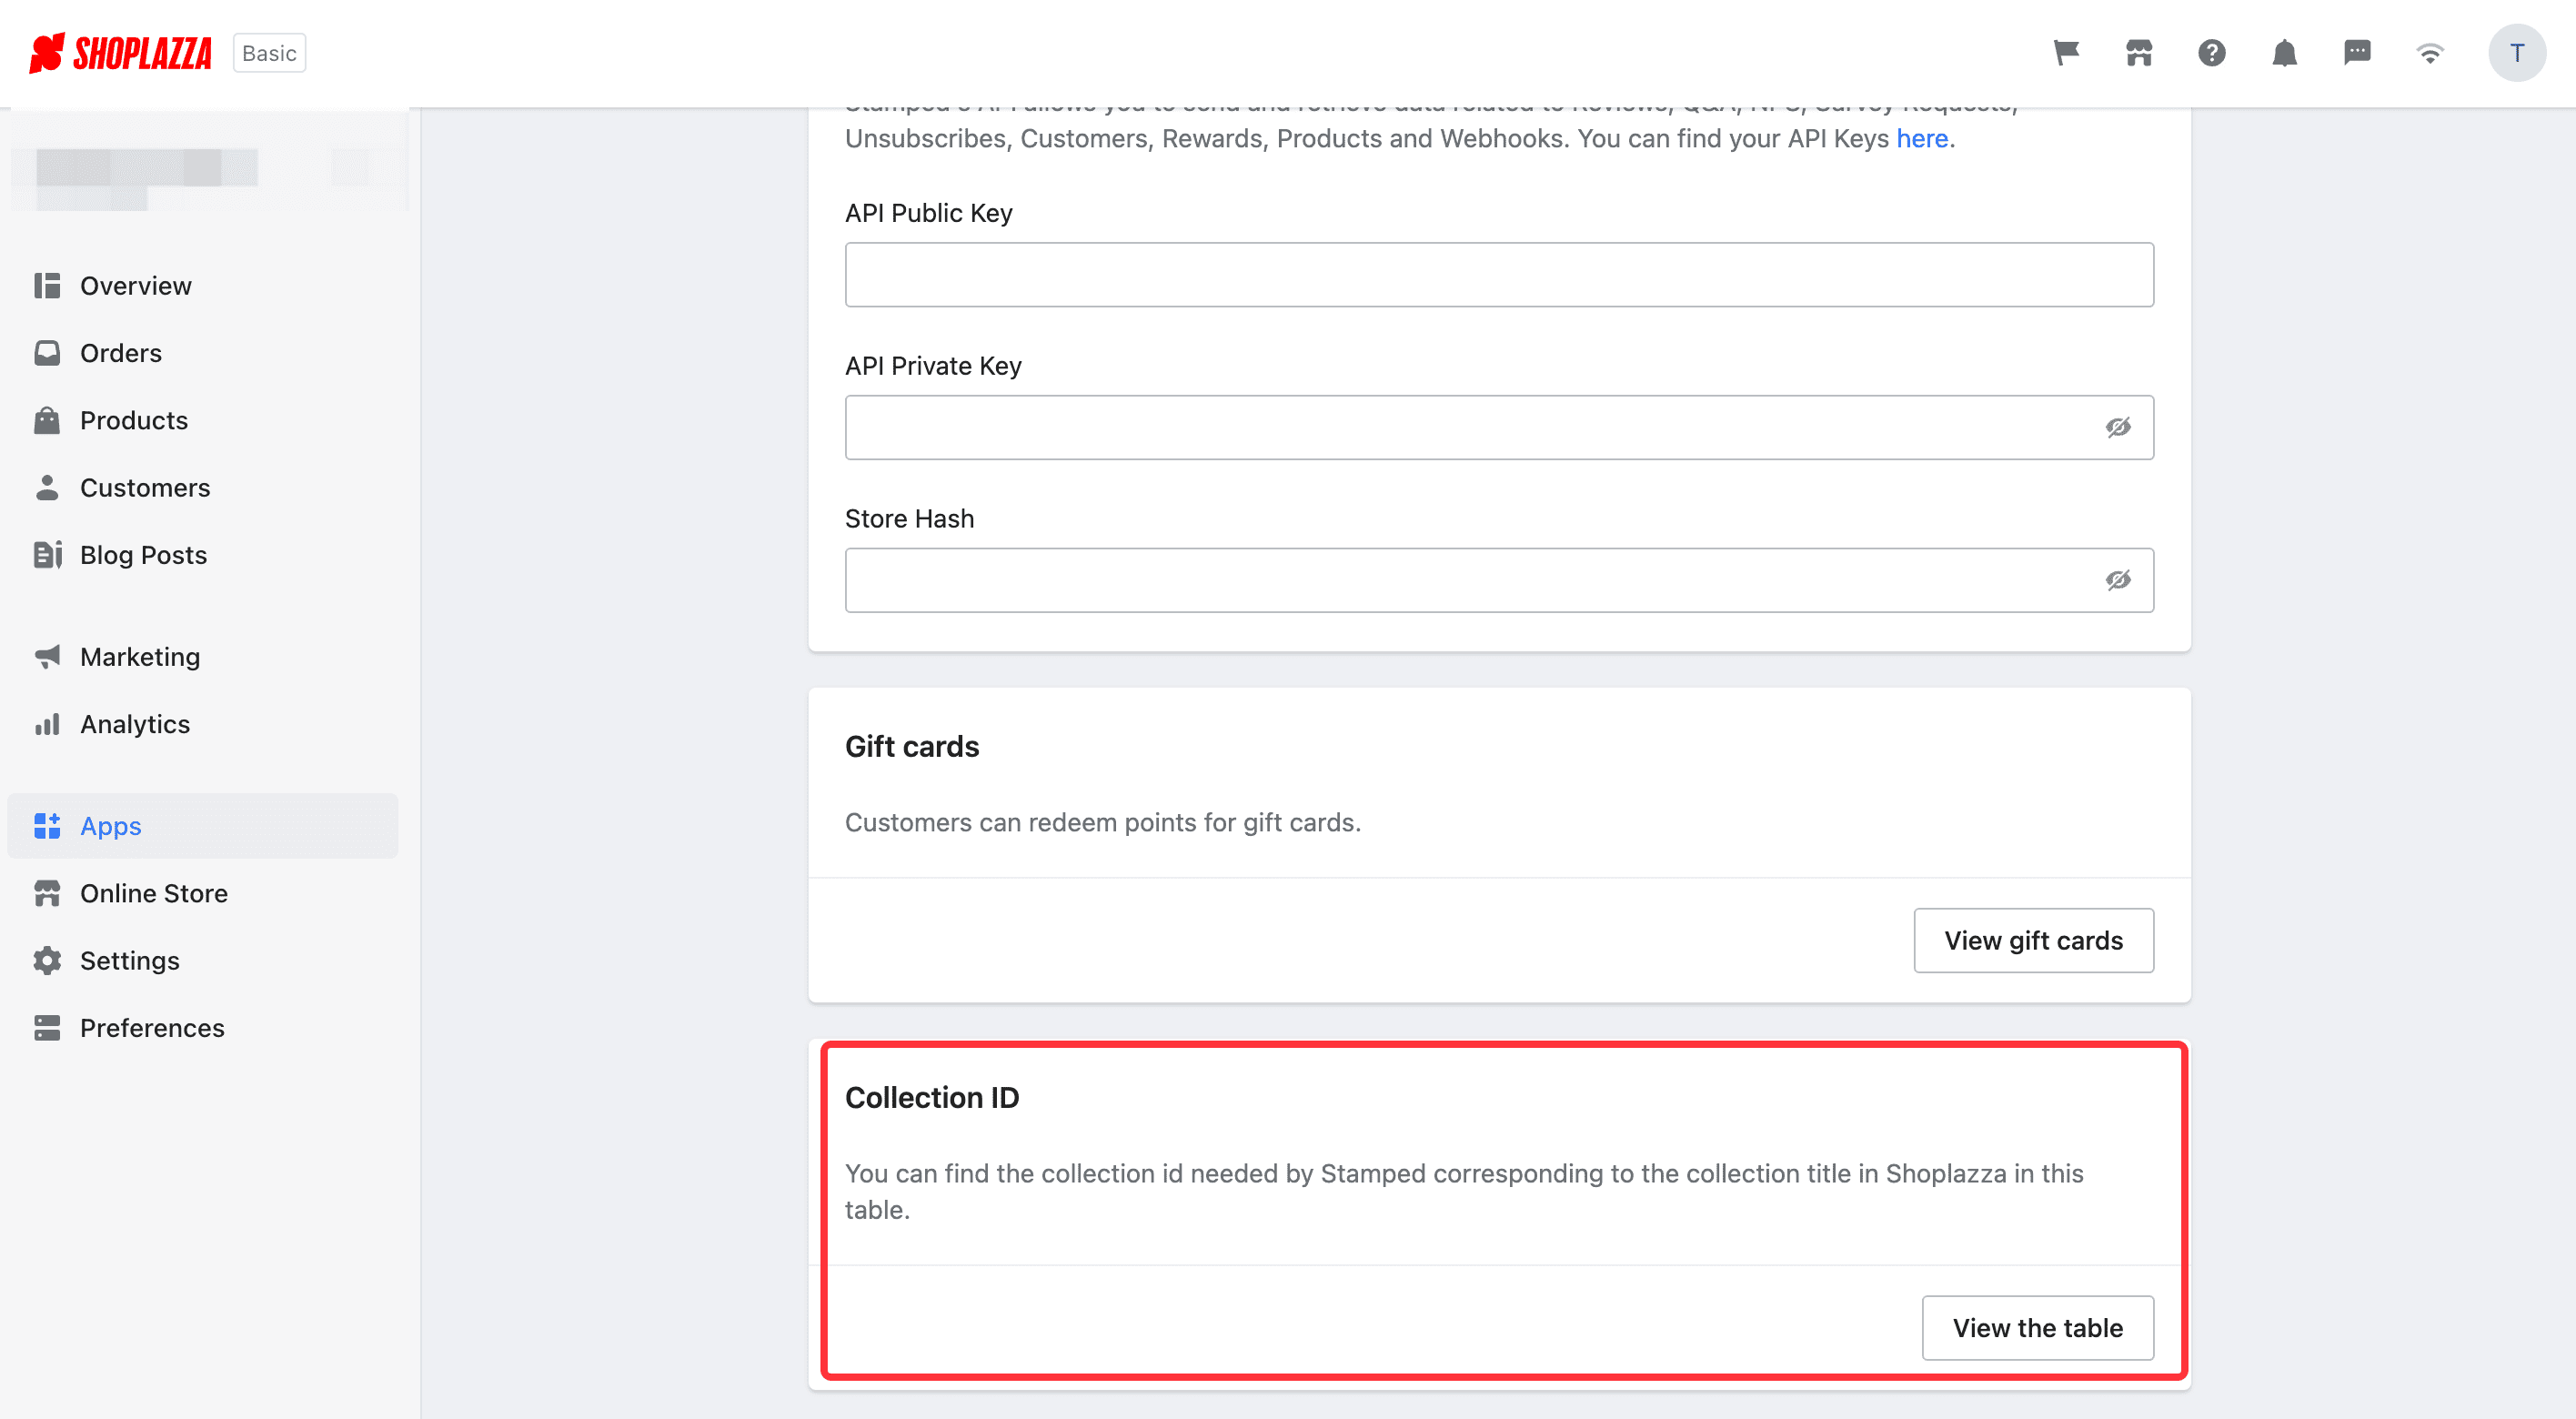Click the Online Store shop icon
Image resolution: width=2576 pixels, height=1419 pixels.
pyautogui.click(x=47, y=893)
